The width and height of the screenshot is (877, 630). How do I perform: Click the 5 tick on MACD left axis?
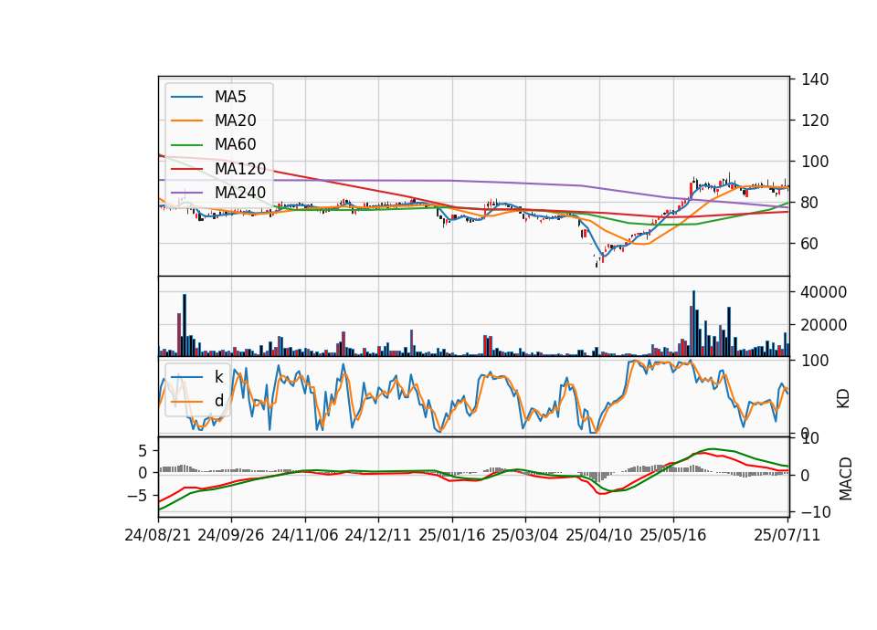point(143,450)
